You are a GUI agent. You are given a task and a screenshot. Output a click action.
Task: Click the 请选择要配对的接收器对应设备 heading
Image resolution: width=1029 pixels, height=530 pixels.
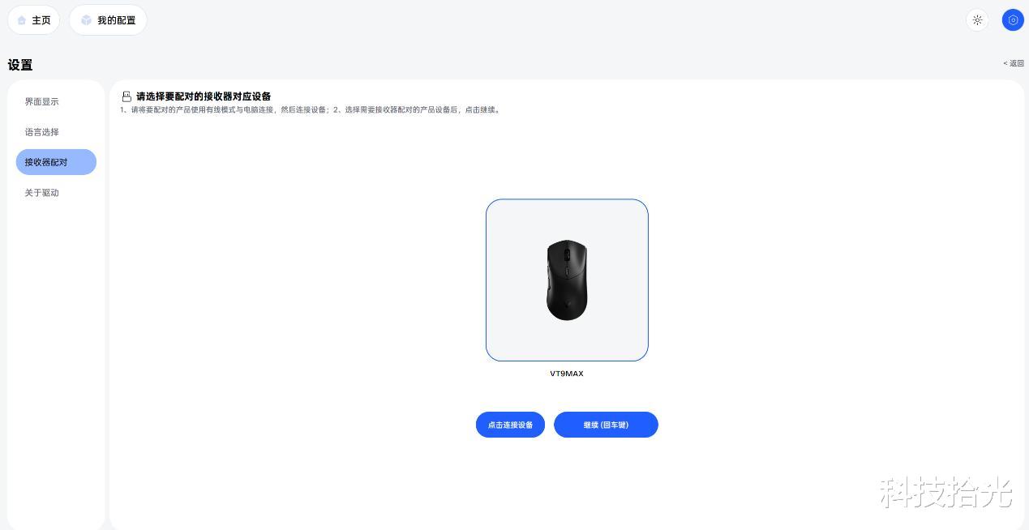(x=204, y=96)
